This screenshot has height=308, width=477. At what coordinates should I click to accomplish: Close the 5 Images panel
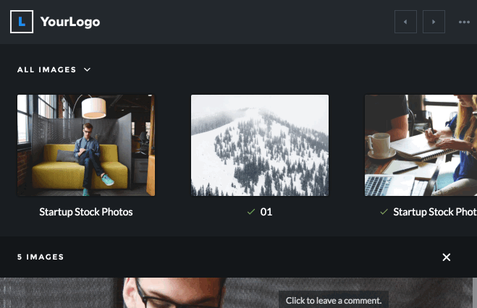(x=447, y=257)
